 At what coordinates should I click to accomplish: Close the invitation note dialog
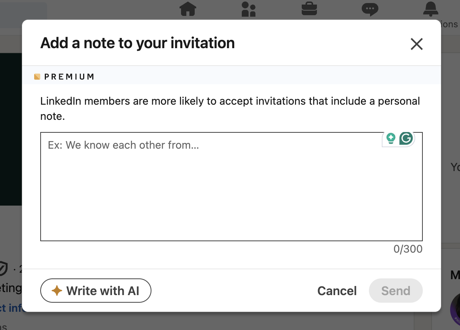click(x=416, y=44)
